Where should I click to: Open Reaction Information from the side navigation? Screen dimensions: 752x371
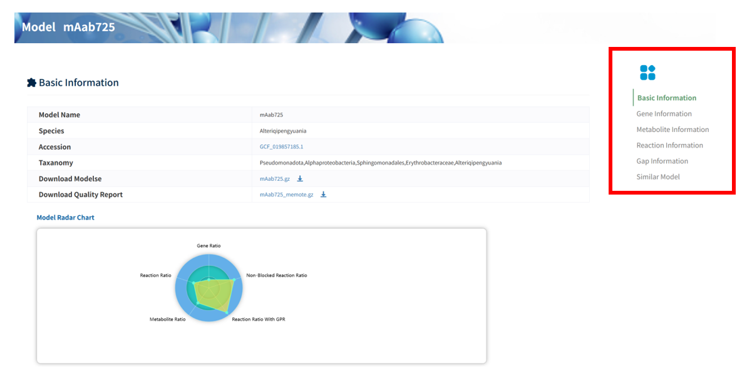(x=669, y=145)
